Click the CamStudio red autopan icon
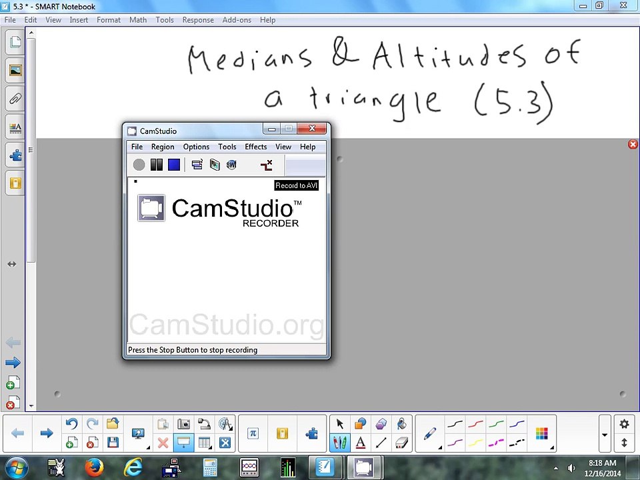The height and width of the screenshot is (480, 640). (x=266, y=165)
